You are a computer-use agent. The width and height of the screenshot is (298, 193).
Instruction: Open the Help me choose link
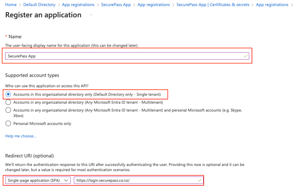(21, 136)
